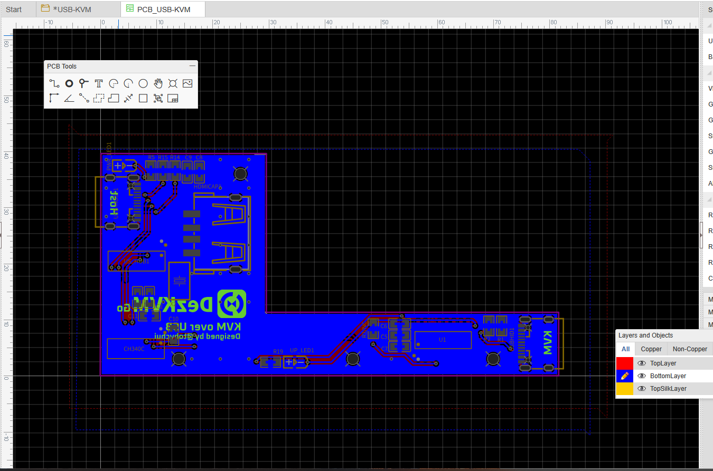Select the Solid Region tool
713x471 pixels.
[114, 98]
